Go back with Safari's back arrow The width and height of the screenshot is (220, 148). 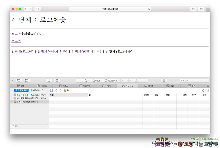click(x=26, y=9)
